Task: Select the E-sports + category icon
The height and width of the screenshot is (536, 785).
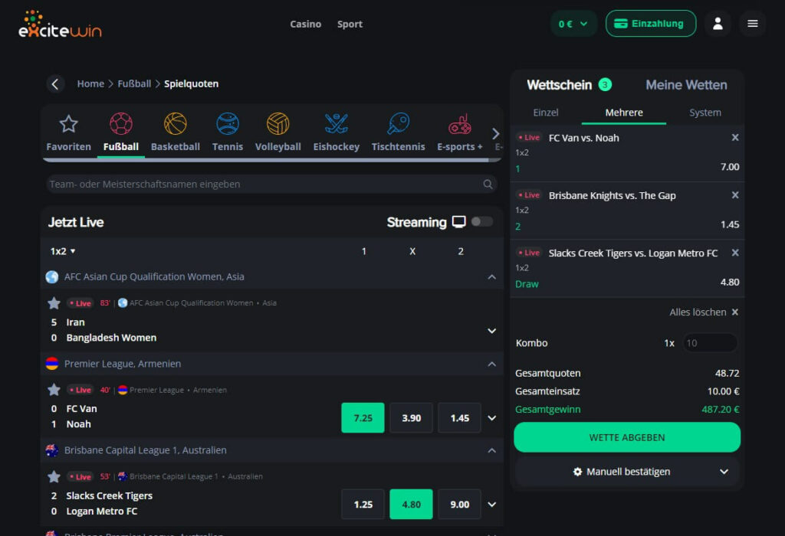Action: (460, 132)
